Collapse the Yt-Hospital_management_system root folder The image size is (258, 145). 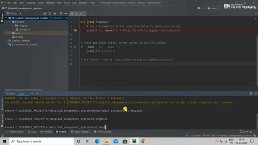click(x=6, y=18)
